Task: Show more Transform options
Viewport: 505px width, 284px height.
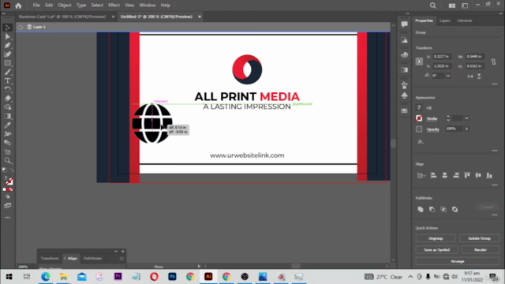Action: point(495,84)
